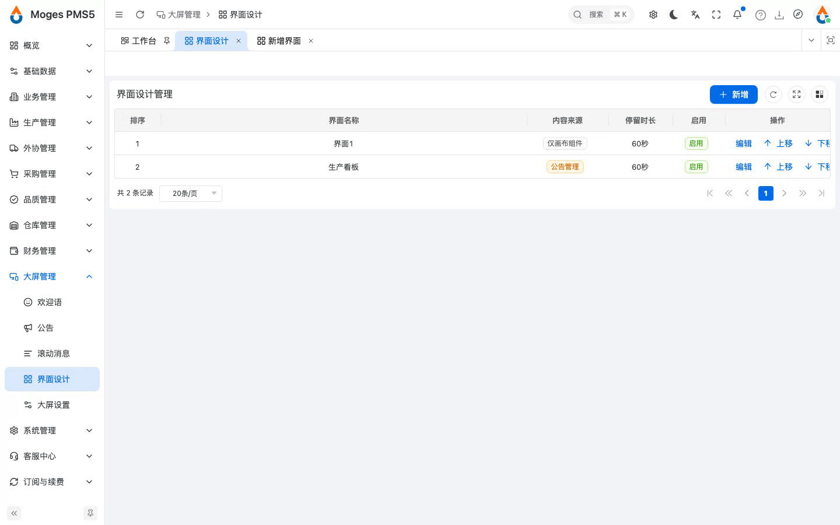840x525 pixels.
Task: Click the refresh icon in the top bar
Action: pyautogui.click(x=140, y=15)
